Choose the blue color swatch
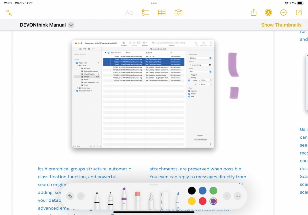 pyautogui.click(x=203, y=191)
